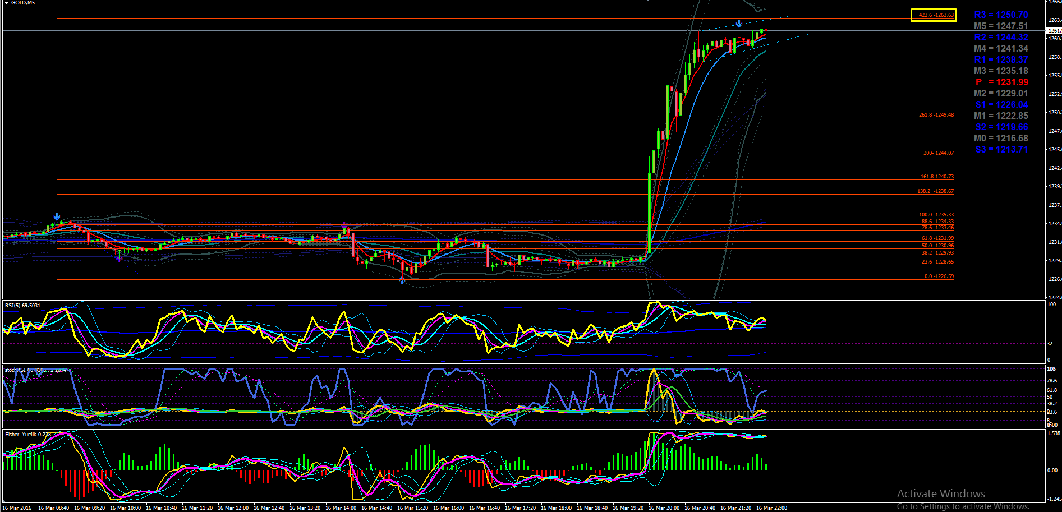Click the red P = 1231.99 pivot label
The height and width of the screenshot is (512, 1062).
[1001, 82]
